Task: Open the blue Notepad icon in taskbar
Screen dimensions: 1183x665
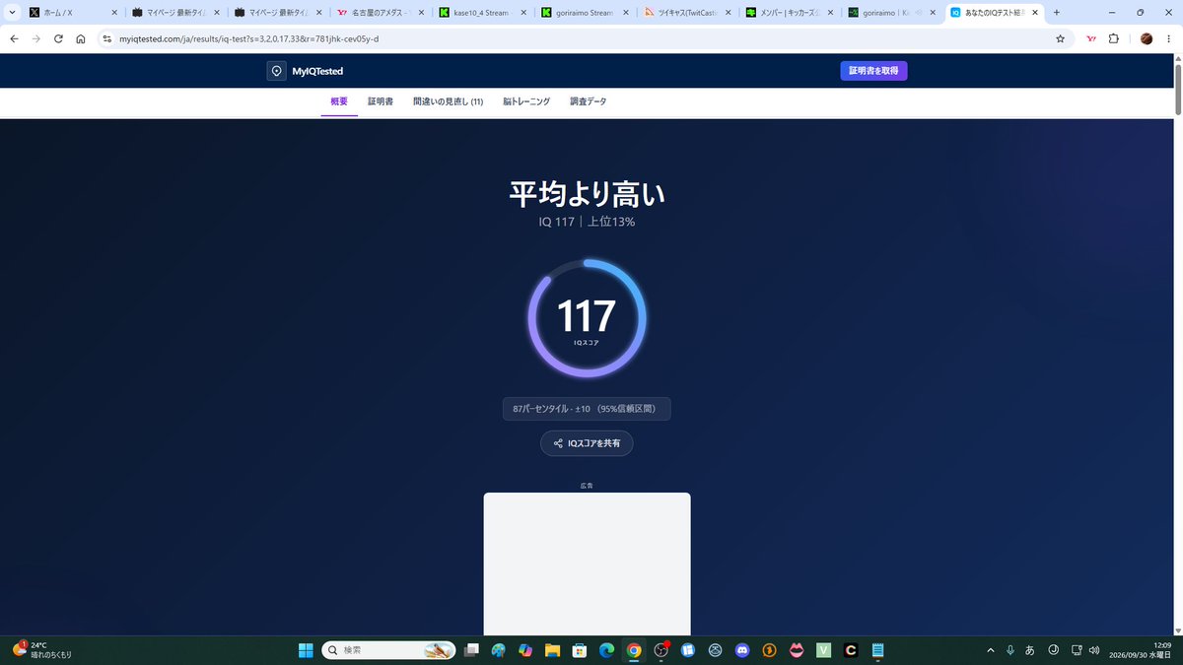Action: click(x=877, y=650)
